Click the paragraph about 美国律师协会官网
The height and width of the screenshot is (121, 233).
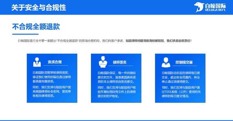(x=52, y=92)
